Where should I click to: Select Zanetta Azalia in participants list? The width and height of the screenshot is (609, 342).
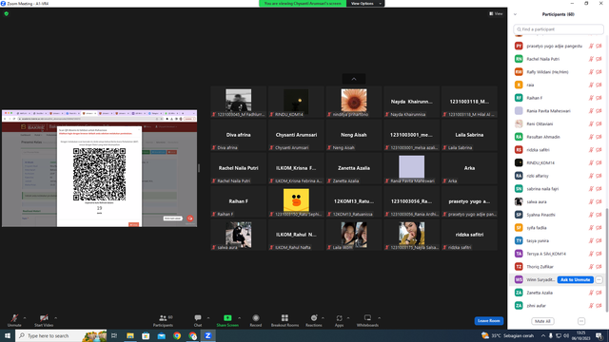click(x=559, y=293)
